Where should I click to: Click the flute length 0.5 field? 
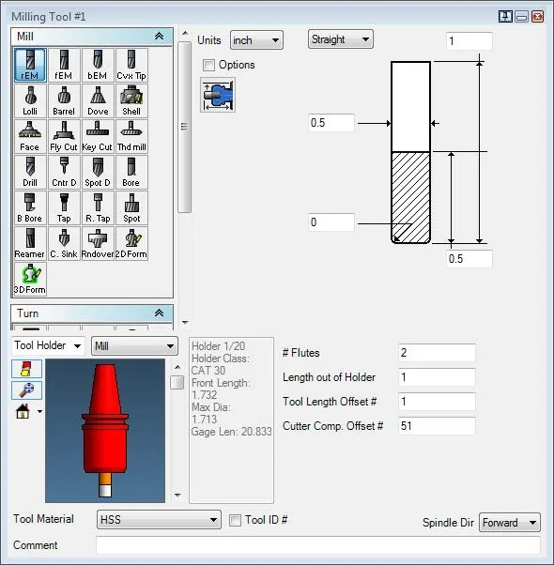click(469, 259)
